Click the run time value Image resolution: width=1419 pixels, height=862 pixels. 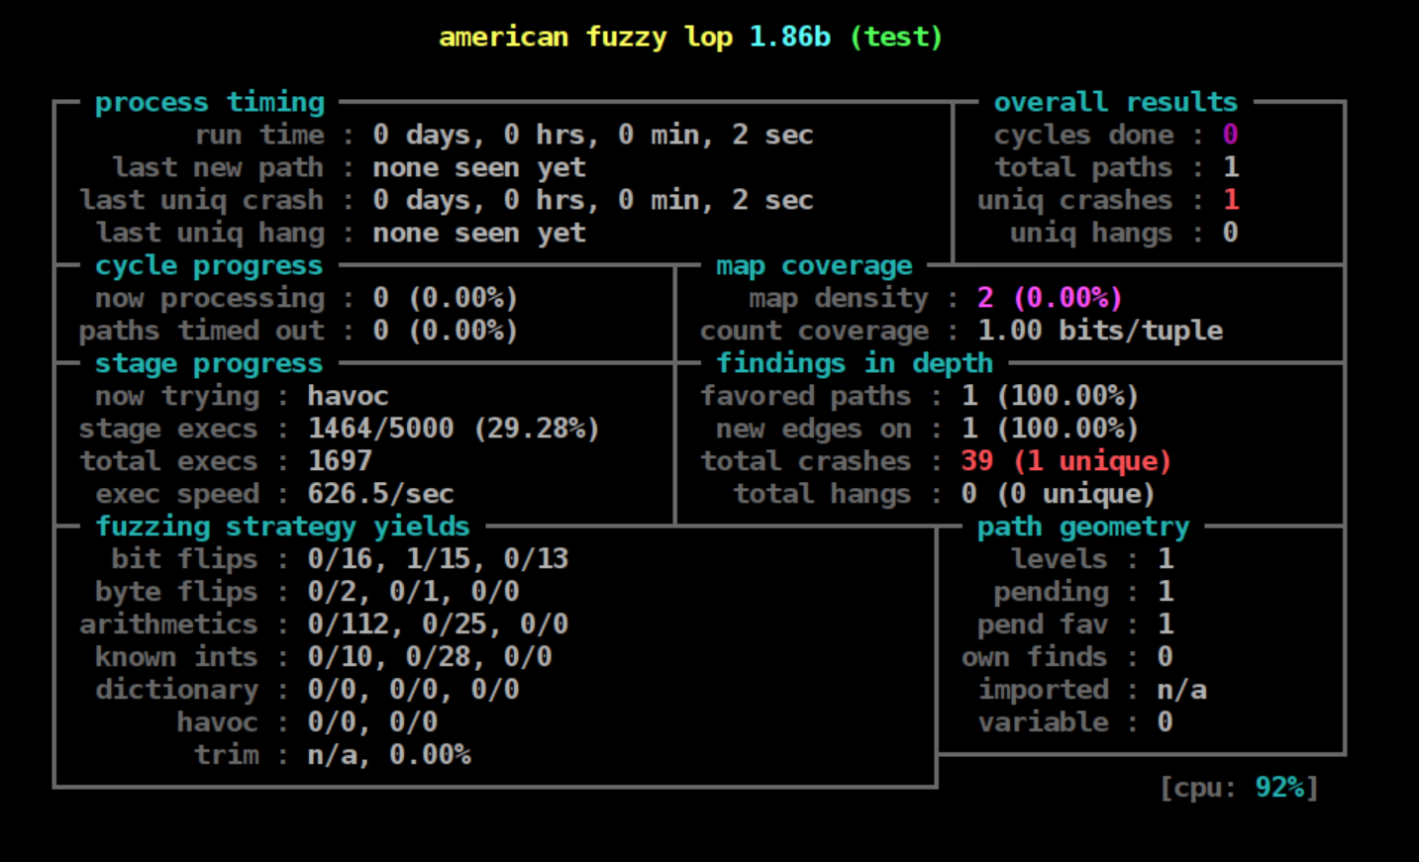(x=592, y=135)
